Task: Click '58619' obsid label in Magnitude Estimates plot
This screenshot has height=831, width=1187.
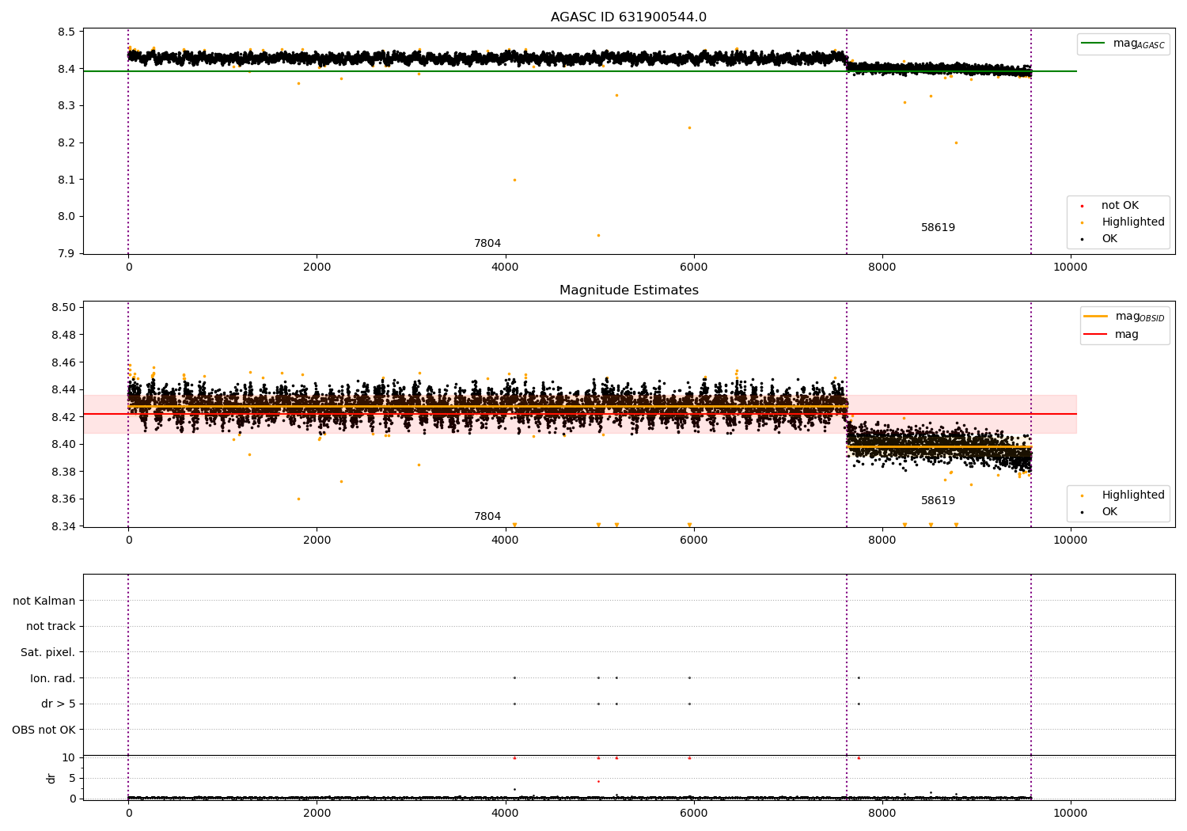Action: tap(938, 501)
